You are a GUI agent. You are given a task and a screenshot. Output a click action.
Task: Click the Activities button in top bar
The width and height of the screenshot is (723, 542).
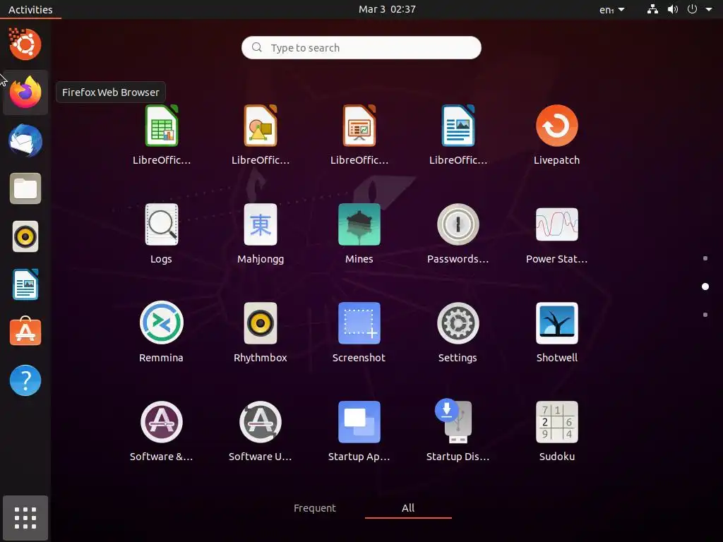tap(30, 9)
